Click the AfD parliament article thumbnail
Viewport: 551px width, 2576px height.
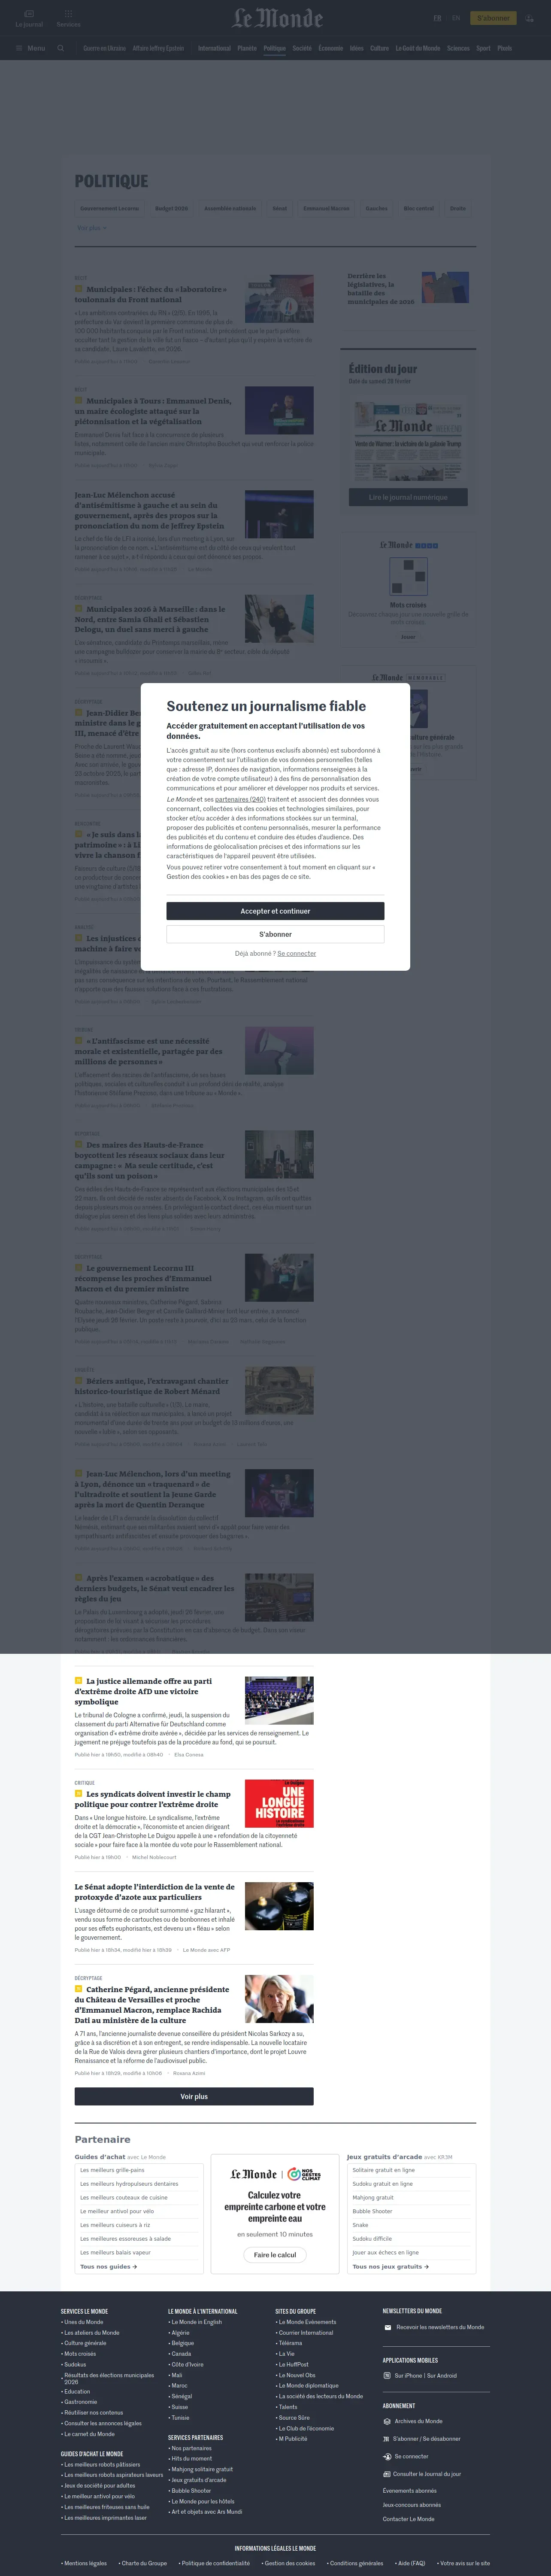pyautogui.click(x=279, y=1700)
